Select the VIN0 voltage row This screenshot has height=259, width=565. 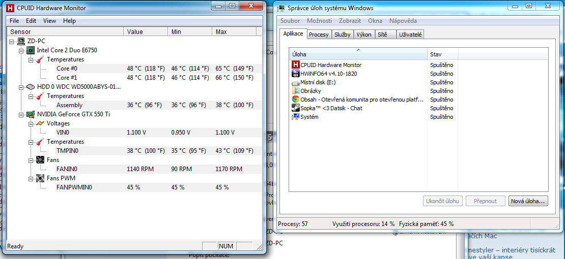(158, 133)
